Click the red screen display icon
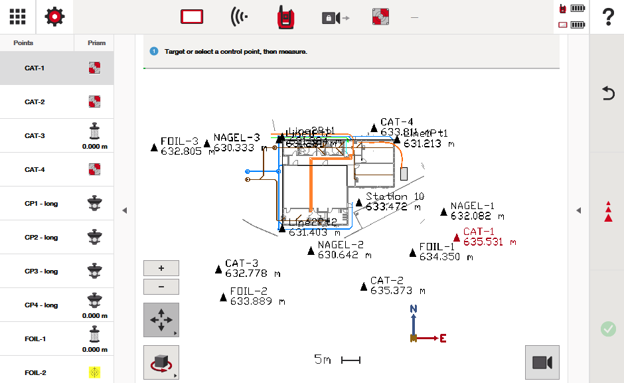624x383 pixels. tap(192, 17)
